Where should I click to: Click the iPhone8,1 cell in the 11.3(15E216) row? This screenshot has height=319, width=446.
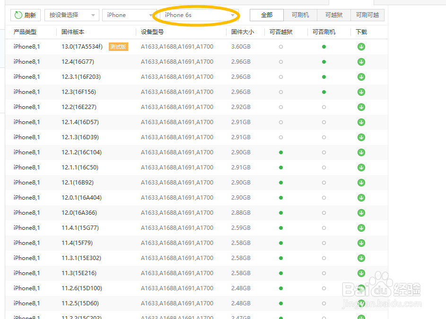26,273
